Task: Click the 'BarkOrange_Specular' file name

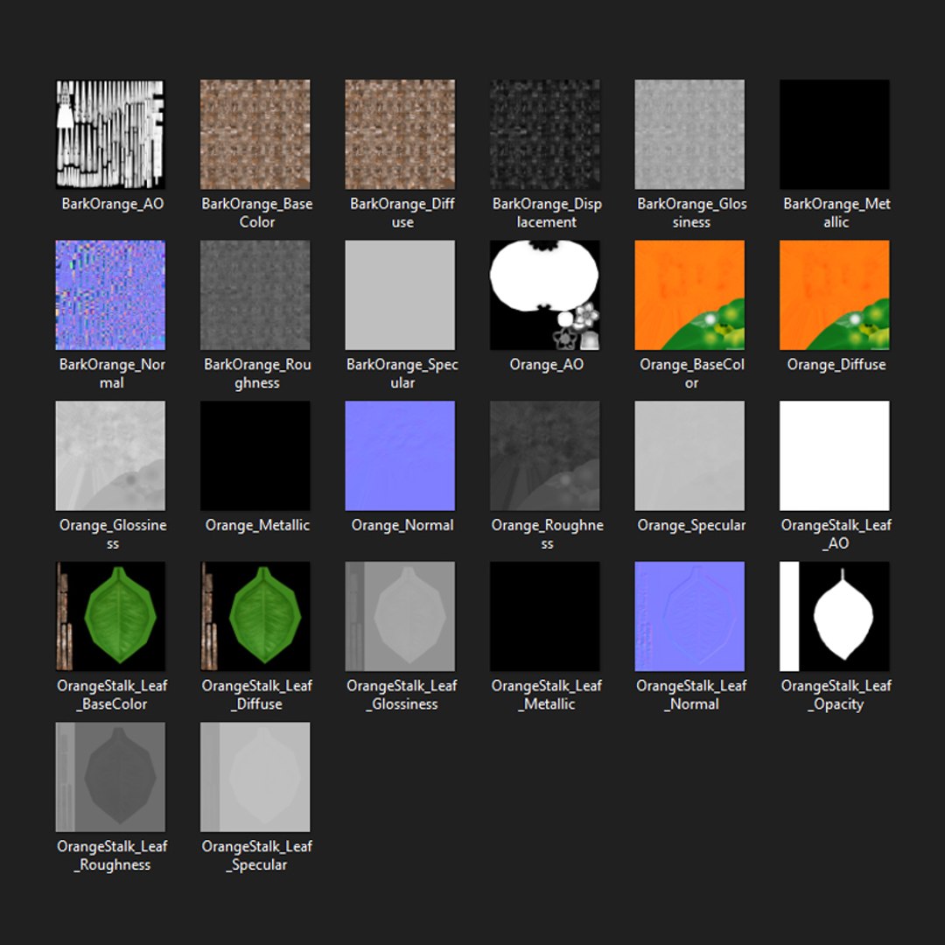Action: tap(402, 374)
